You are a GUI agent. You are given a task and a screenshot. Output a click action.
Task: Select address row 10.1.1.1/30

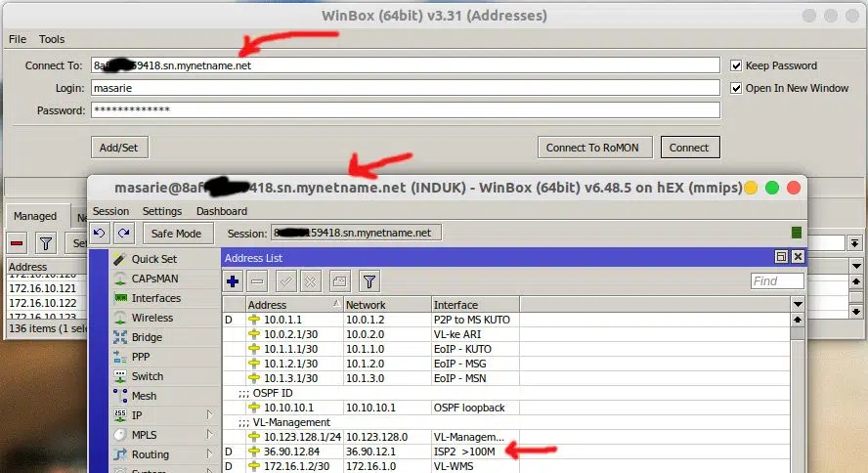click(506, 349)
